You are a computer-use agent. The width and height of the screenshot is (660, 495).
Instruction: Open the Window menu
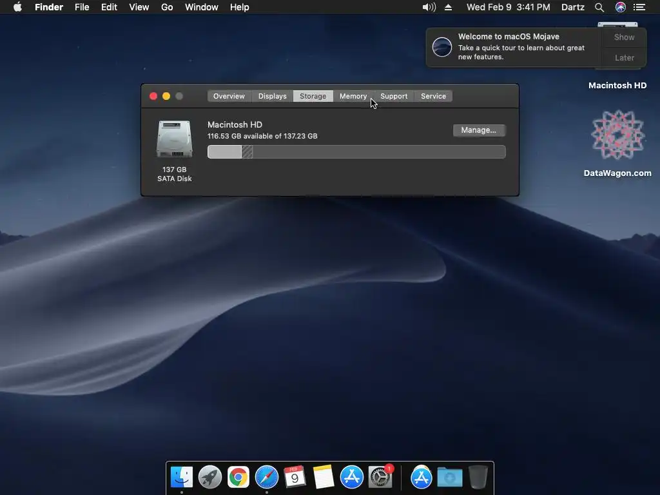tap(202, 7)
